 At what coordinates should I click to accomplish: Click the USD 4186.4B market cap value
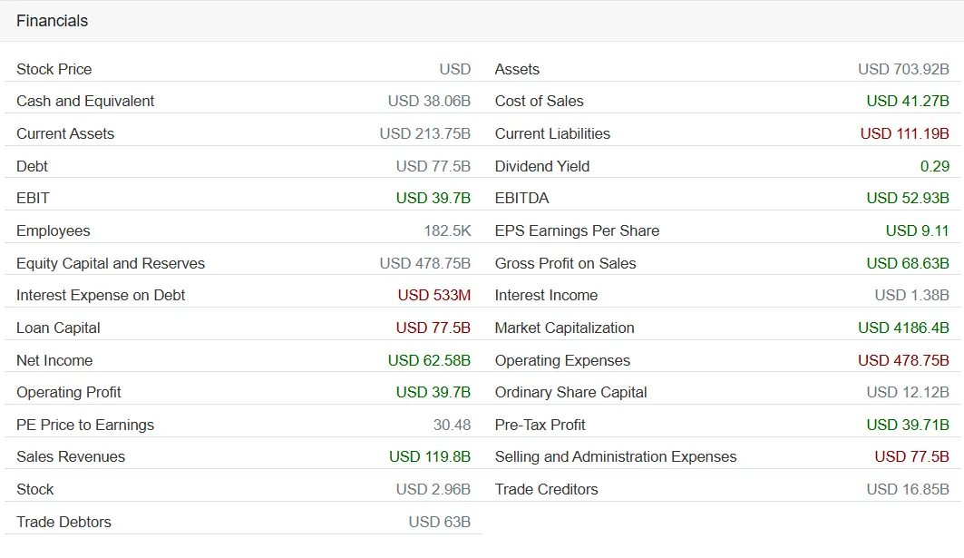coord(904,328)
